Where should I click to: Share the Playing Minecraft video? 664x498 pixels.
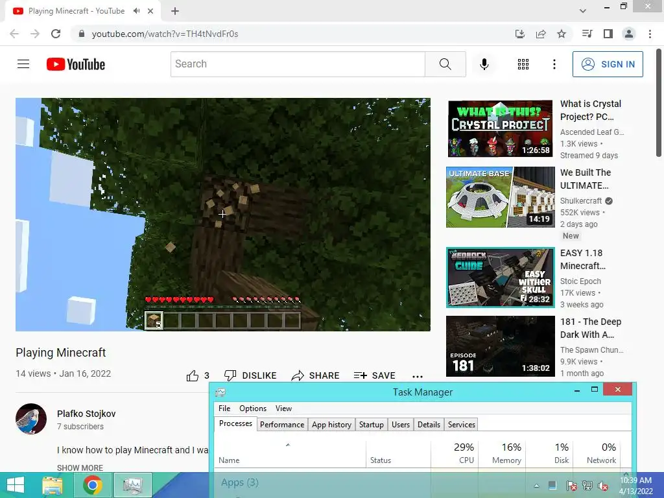[x=316, y=375]
